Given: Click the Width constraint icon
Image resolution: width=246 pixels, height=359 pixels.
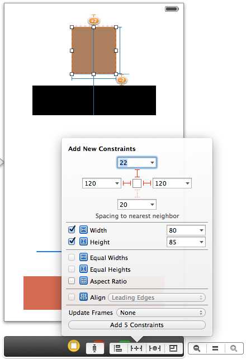Looking at the screenshot, I should pos(83,230).
